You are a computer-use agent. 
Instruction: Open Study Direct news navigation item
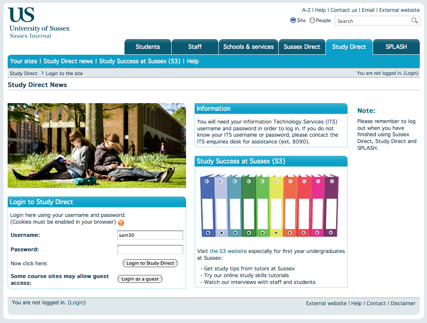click(x=68, y=61)
